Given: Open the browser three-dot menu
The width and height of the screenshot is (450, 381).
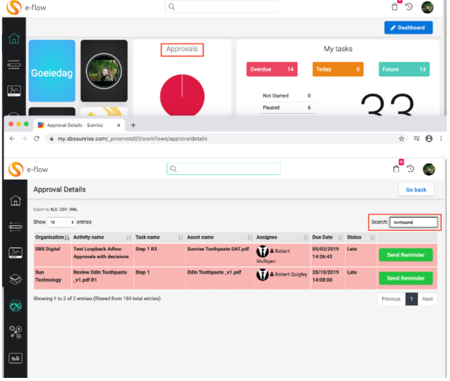Looking at the screenshot, I should coord(441,139).
